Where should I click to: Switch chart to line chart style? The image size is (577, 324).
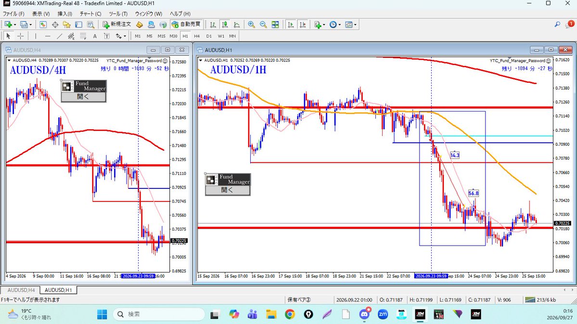237,25
